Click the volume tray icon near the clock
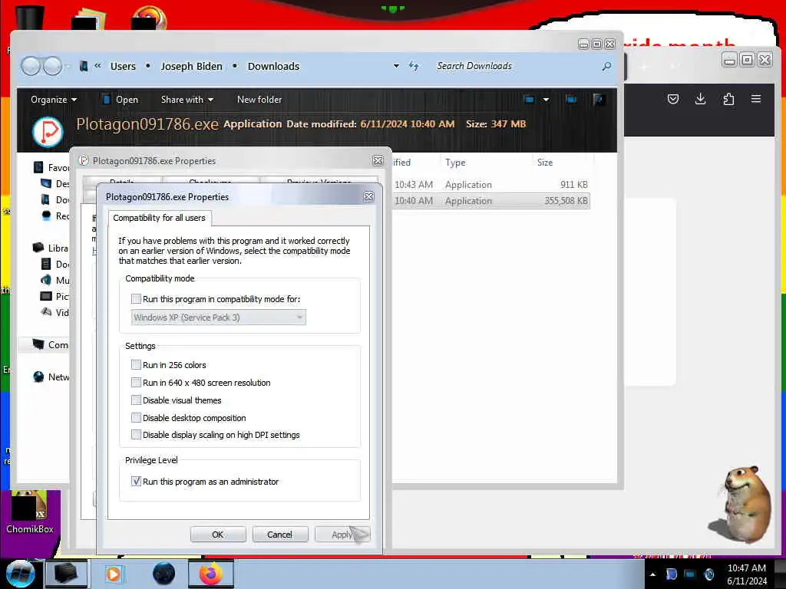 click(708, 574)
